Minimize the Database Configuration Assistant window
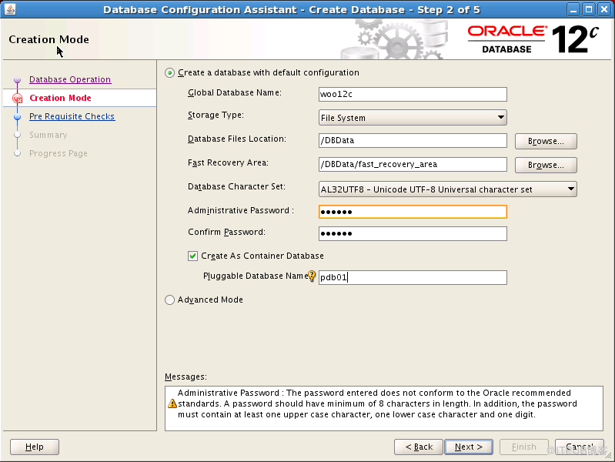This screenshot has width=615, height=462. (573, 9)
